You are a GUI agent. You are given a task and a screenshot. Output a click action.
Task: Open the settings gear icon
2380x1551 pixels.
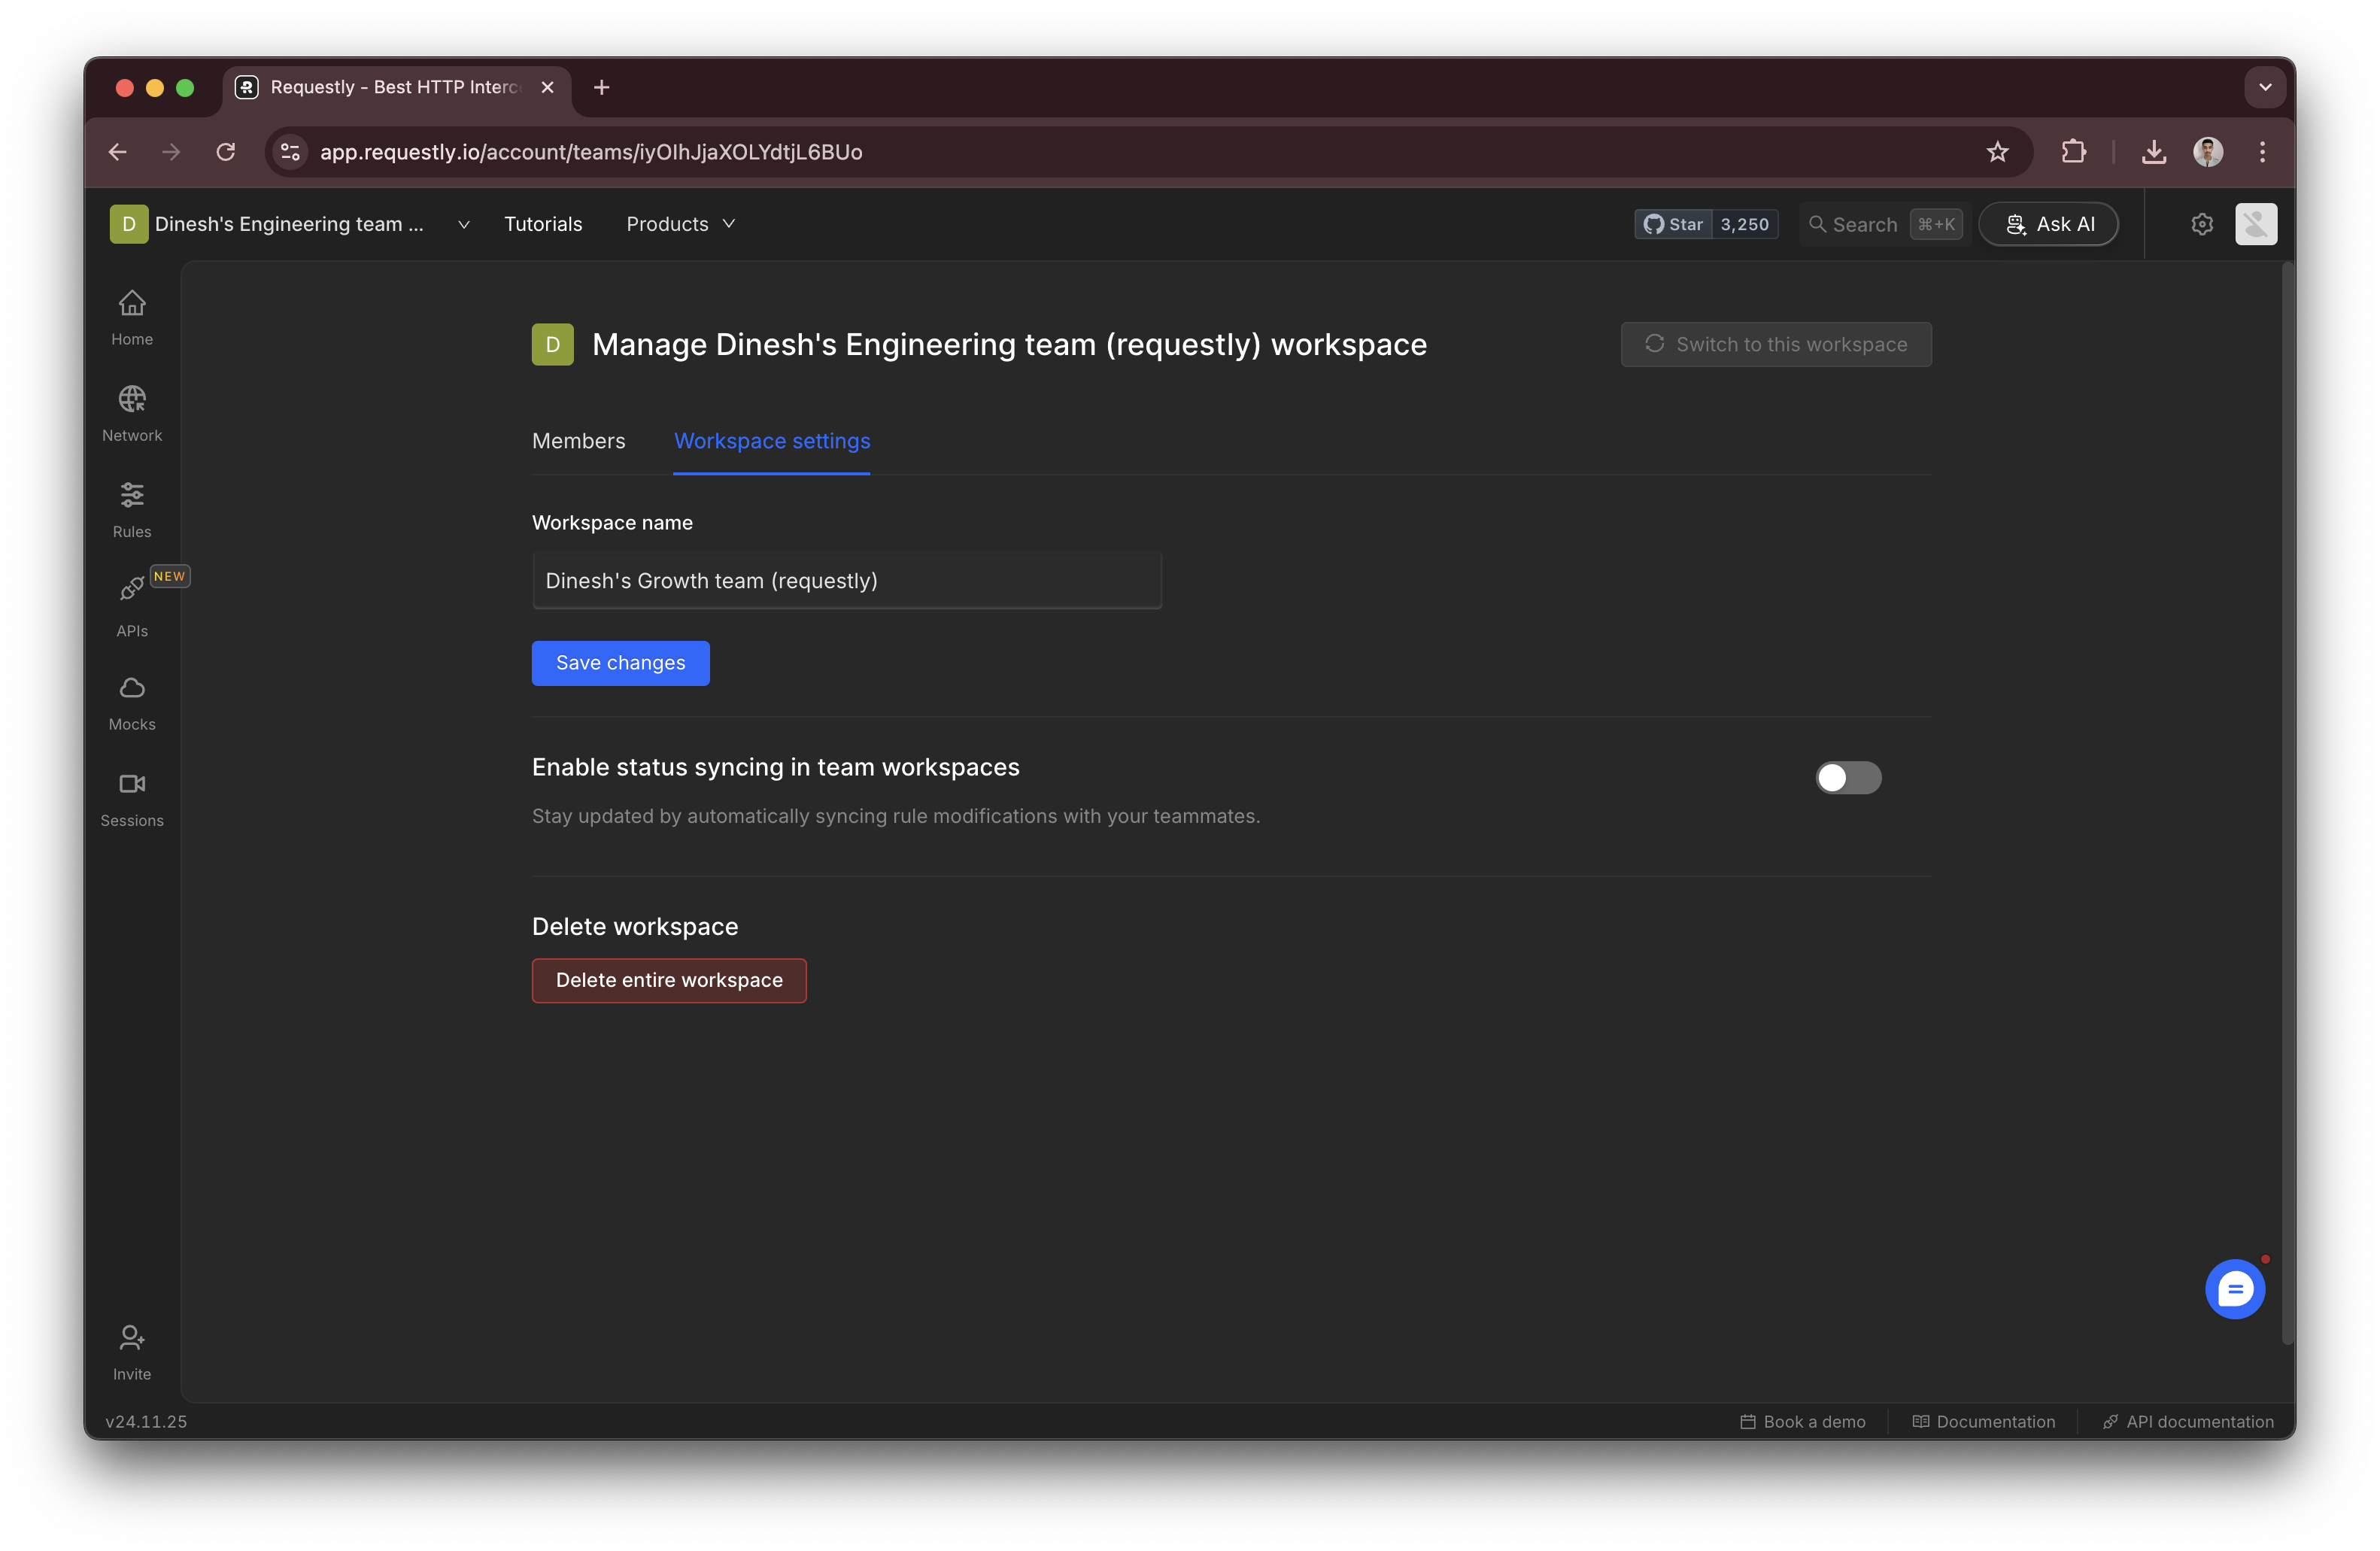pyautogui.click(x=2202, y=224)
